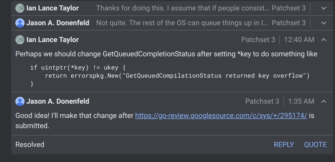This screenshot has height=162, width=335.
Task: Click Ian's avatar next to the 12:40 AM comment
Action: 20,39
